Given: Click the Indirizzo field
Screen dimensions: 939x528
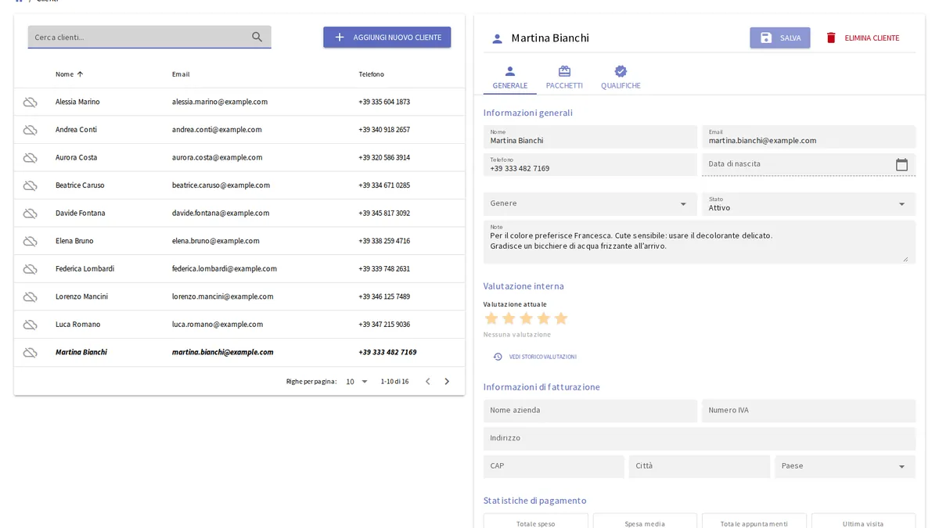Looking at the screenshot, I should [700, 438].
